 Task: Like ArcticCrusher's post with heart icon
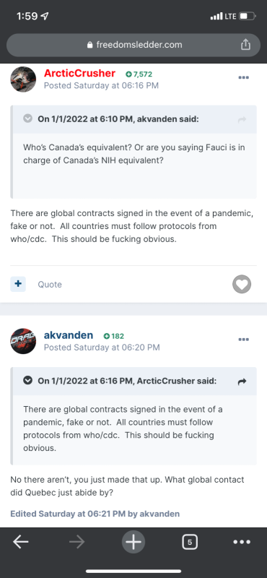point(242,284)
